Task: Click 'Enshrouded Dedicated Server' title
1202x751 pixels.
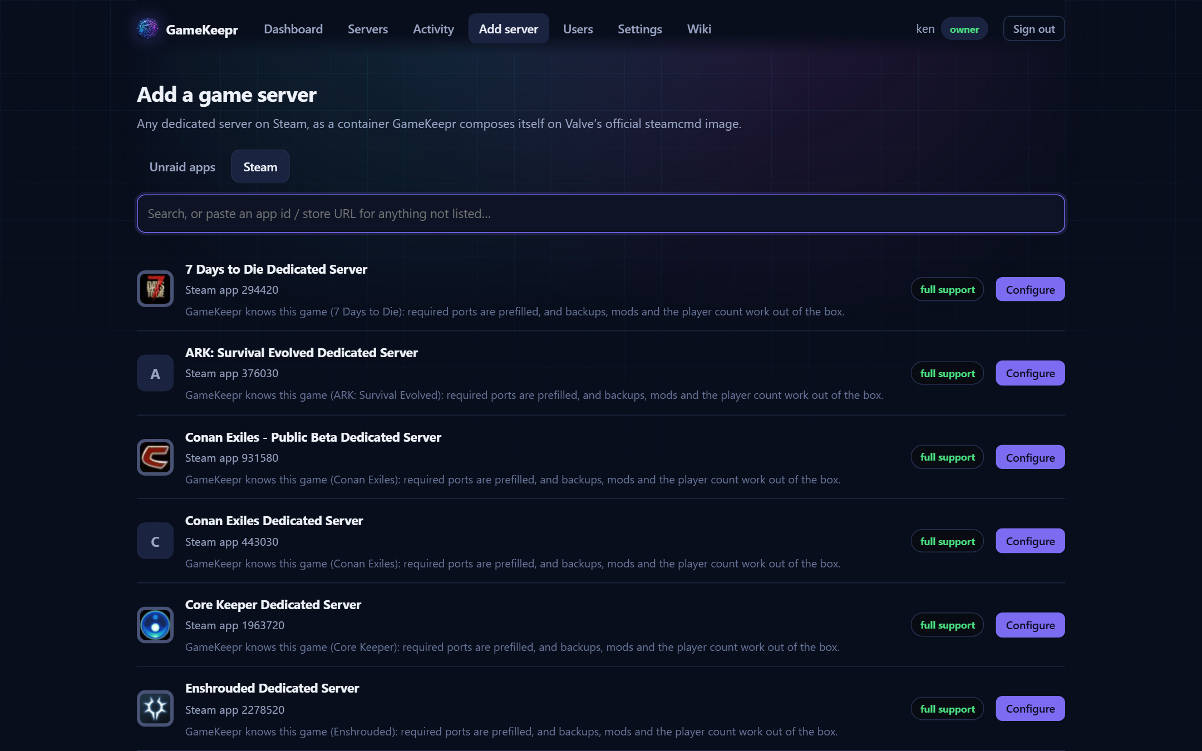Action: point(272,688)
